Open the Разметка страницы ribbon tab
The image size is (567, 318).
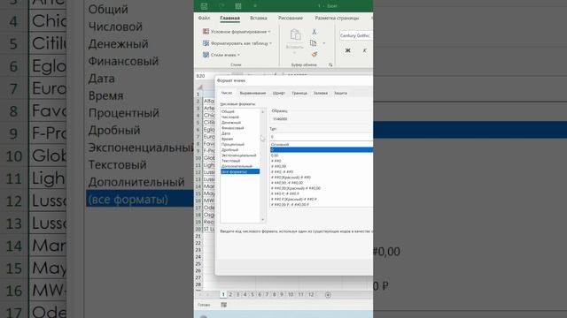(x=337, y=18)
